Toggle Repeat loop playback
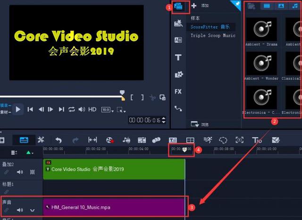This screenshot has height=220, width=302. [x=71, y=110]
